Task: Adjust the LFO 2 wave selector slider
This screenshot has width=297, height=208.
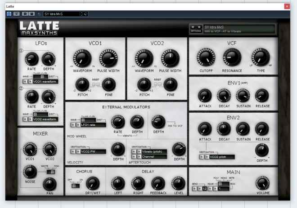Action: tap(40, 114)
